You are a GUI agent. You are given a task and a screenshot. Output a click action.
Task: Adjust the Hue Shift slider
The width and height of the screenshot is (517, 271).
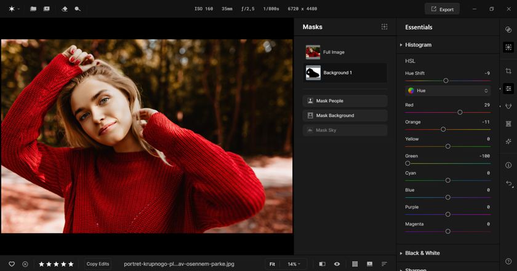click(446, 81)
